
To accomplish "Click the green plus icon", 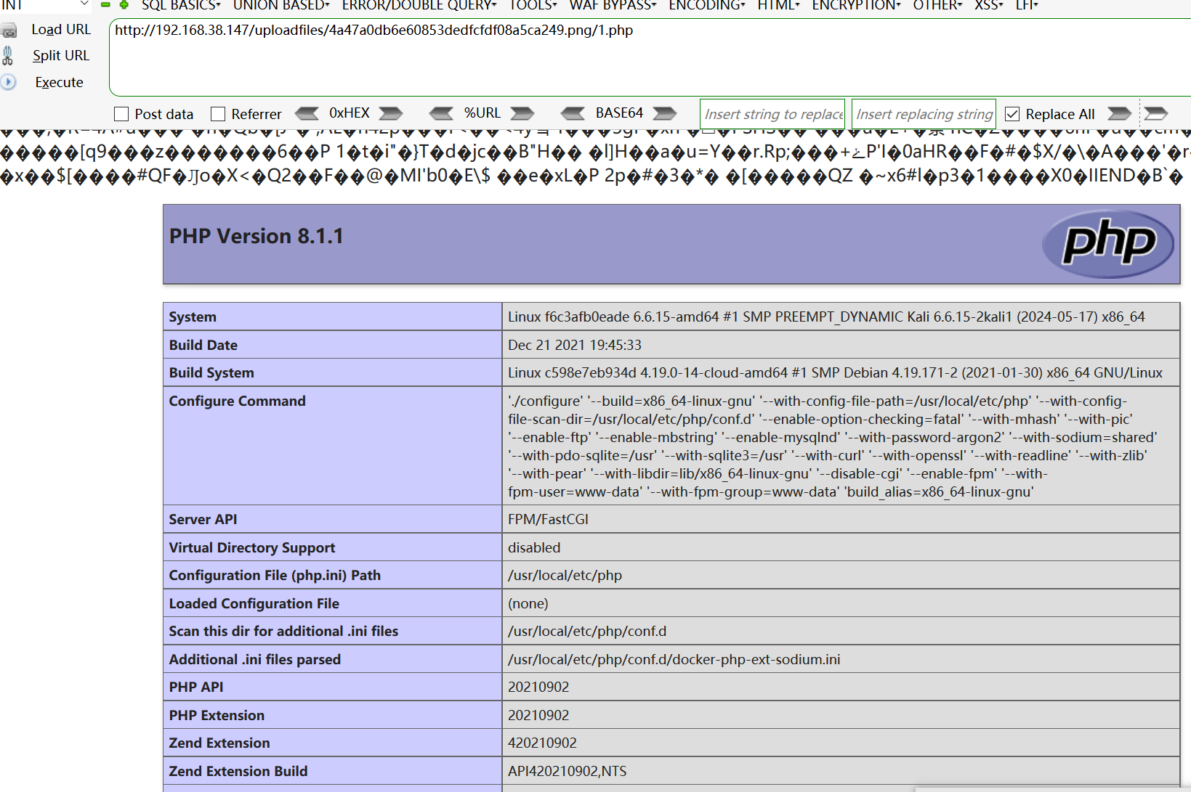I will (124, 4).
